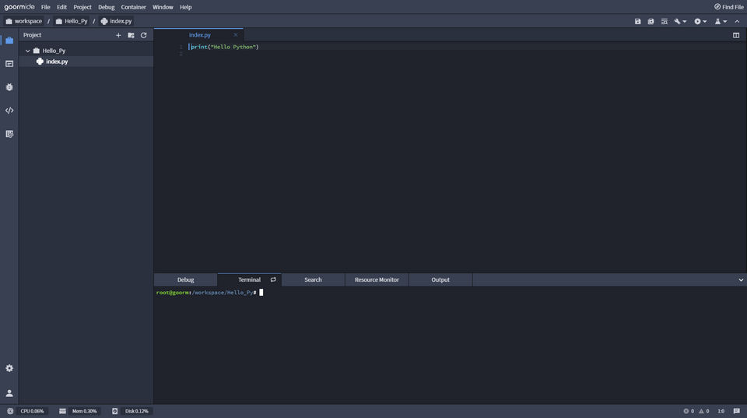
Task: Open the bottom sidebar icon above settings area
Action: [x=9, y=134]
